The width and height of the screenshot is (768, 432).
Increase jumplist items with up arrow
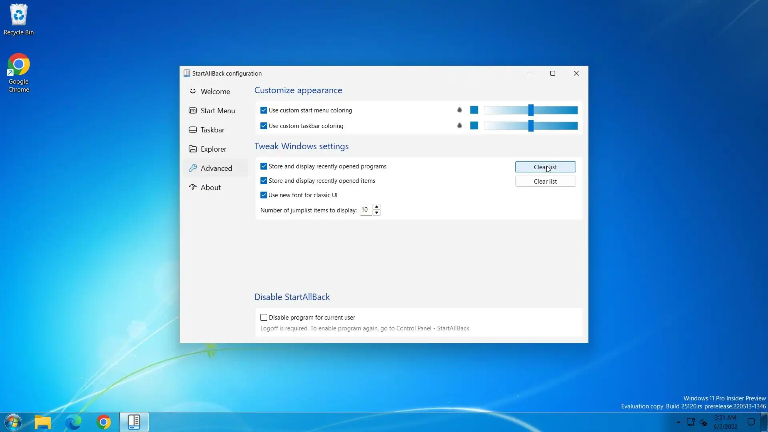376,207
